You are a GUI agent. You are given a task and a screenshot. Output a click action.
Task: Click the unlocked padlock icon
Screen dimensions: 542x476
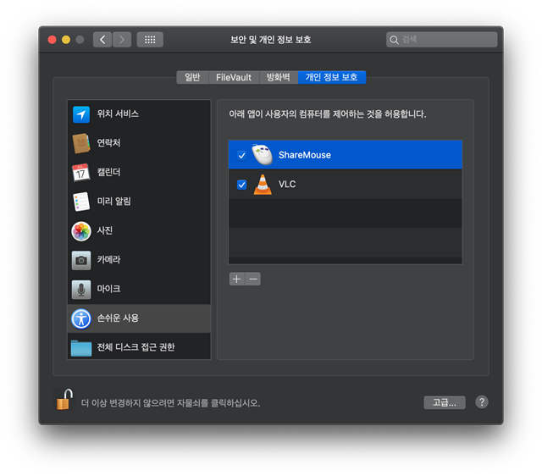(64, 399)
